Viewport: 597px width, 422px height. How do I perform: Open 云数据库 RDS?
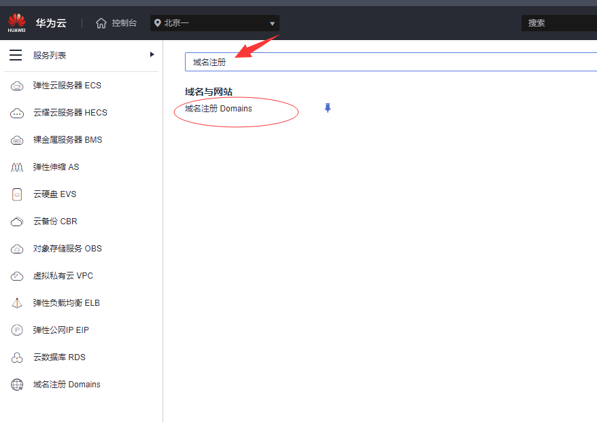(59, 357)
